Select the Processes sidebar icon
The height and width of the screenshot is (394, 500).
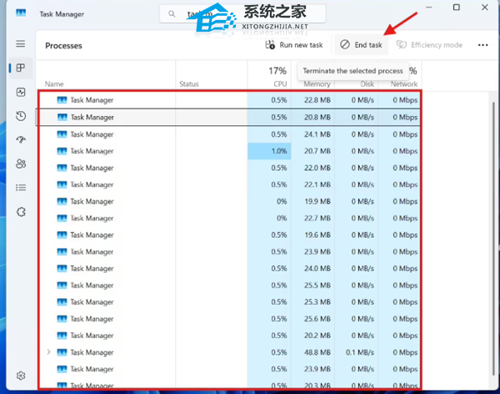(x=21, y=68)
